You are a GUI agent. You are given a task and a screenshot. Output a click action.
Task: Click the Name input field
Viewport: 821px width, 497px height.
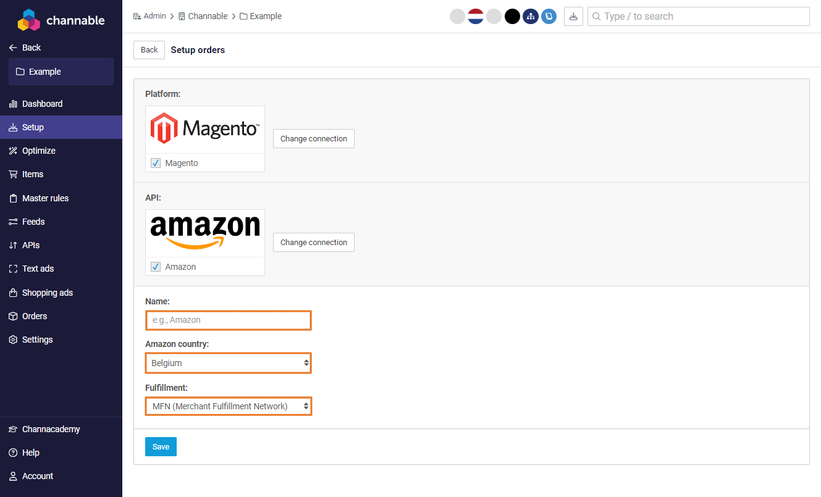[229, 320]
